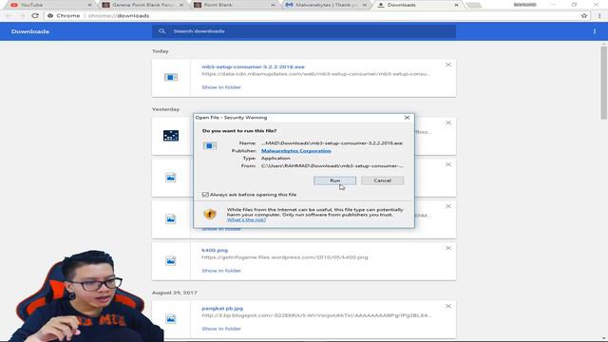This screenshot has width=608, height=342.
Task: Click the browser forward arrow
Action: pos(22,16)
